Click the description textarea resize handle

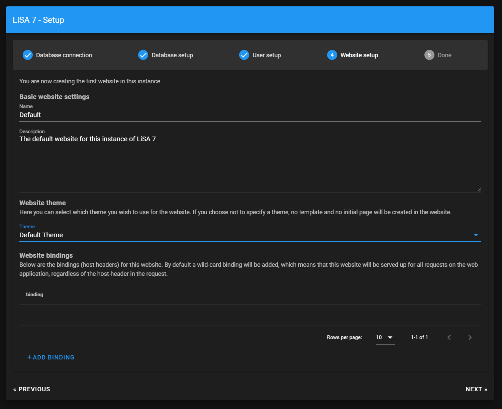(x=479, y=190)
